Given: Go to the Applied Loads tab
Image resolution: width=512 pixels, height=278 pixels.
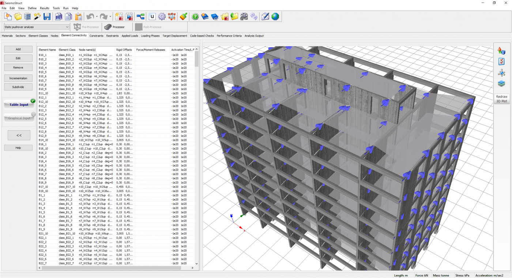Looking at the screenshot, I should [130, 36].
